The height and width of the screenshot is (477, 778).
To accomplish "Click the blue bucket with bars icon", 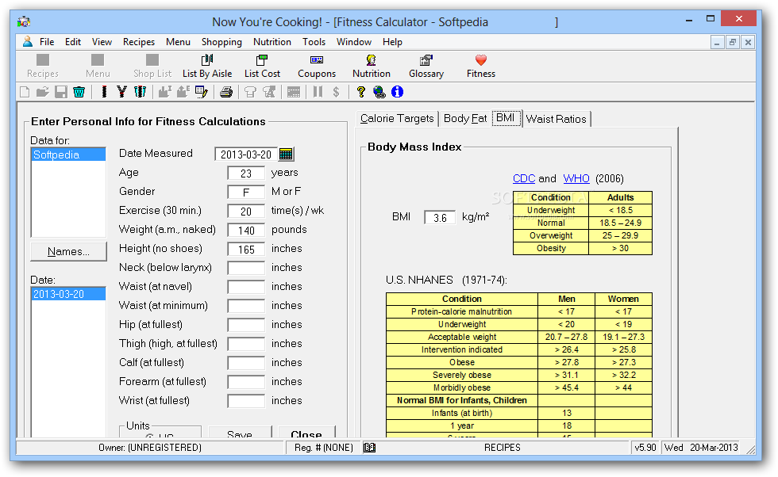I will pos(141,92).
